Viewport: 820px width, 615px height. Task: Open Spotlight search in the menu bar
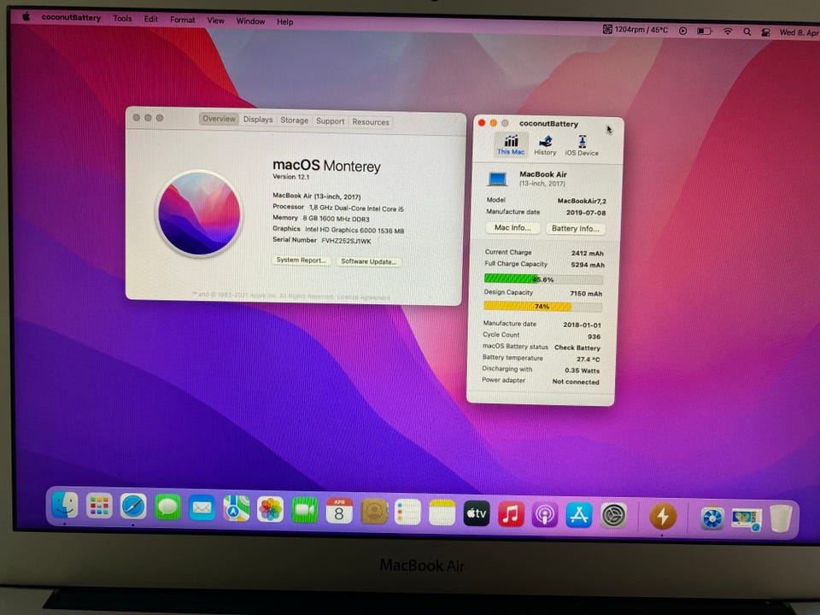pos(747,32)
